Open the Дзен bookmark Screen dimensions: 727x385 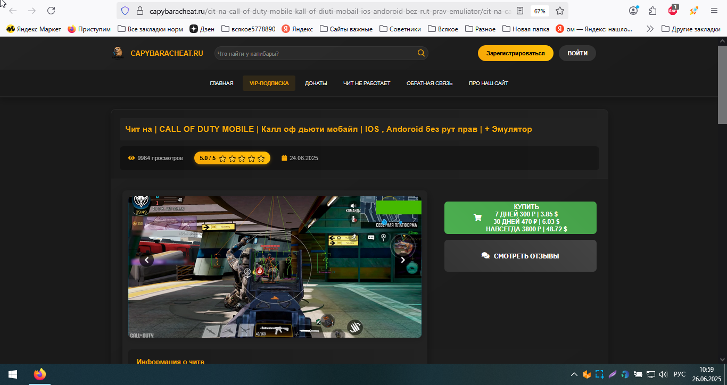pos(202,29)
